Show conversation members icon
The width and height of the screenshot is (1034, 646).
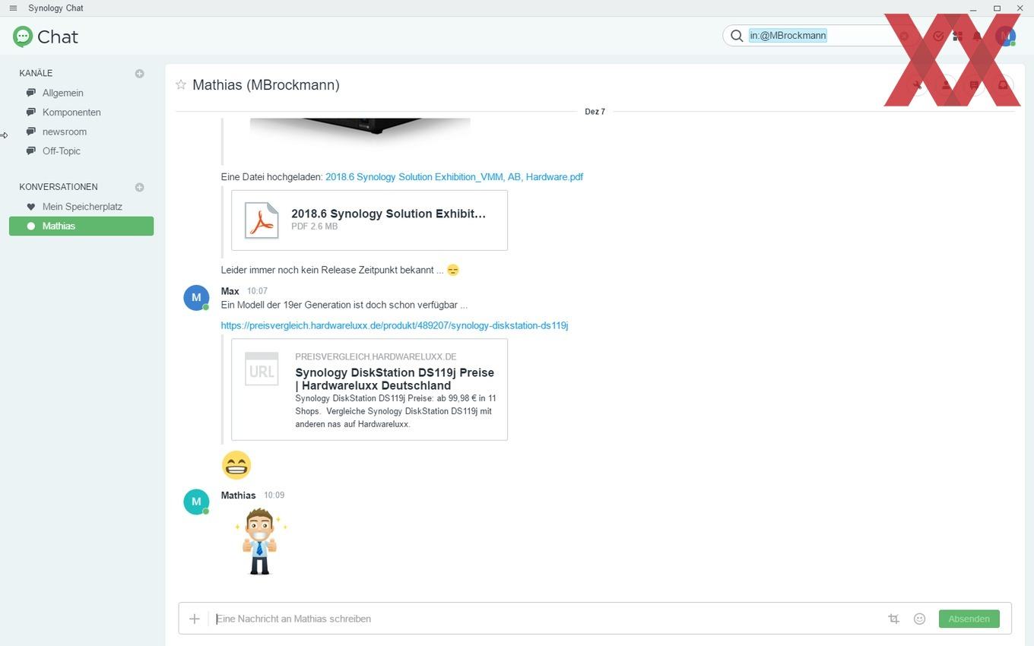point(946,85)
